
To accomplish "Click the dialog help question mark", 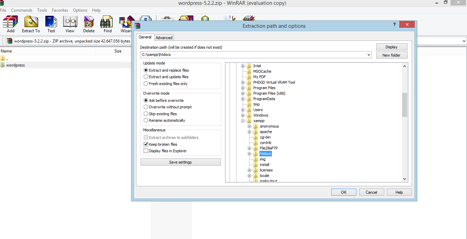I will tap(394, 25).
